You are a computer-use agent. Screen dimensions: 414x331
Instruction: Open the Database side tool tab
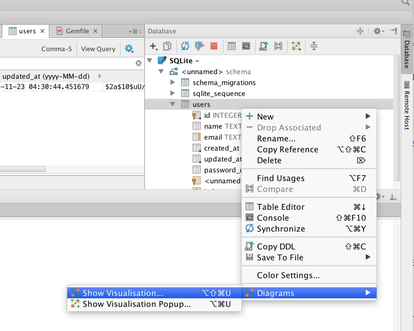point(407,50)
